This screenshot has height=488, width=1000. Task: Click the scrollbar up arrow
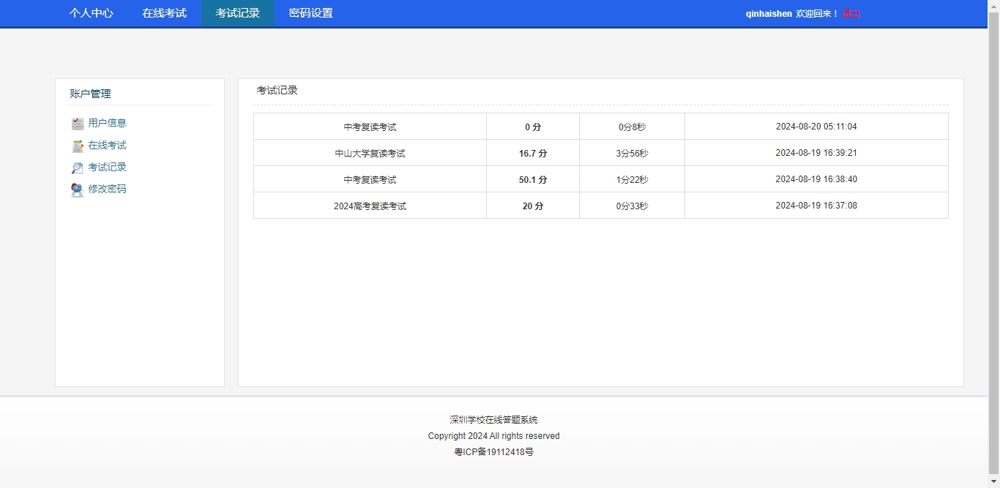coord(993,5)
